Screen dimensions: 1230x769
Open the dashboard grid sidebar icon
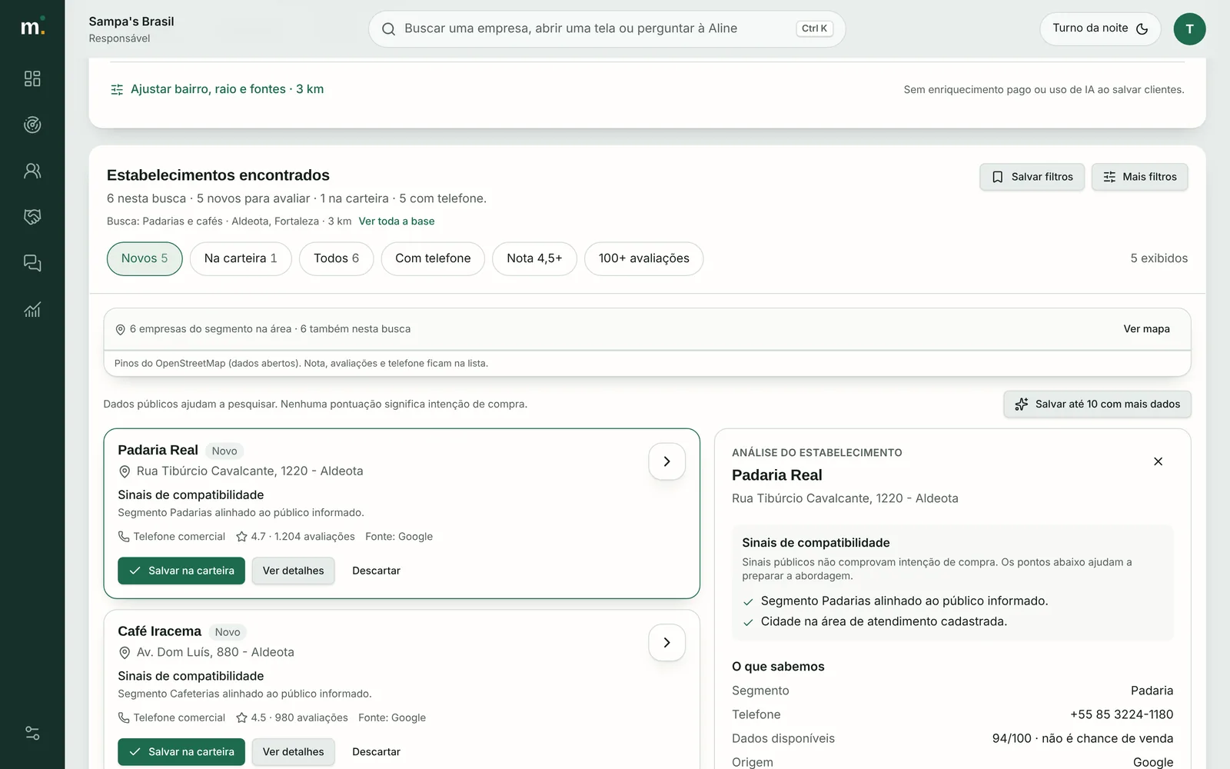(x=32, y=78)
